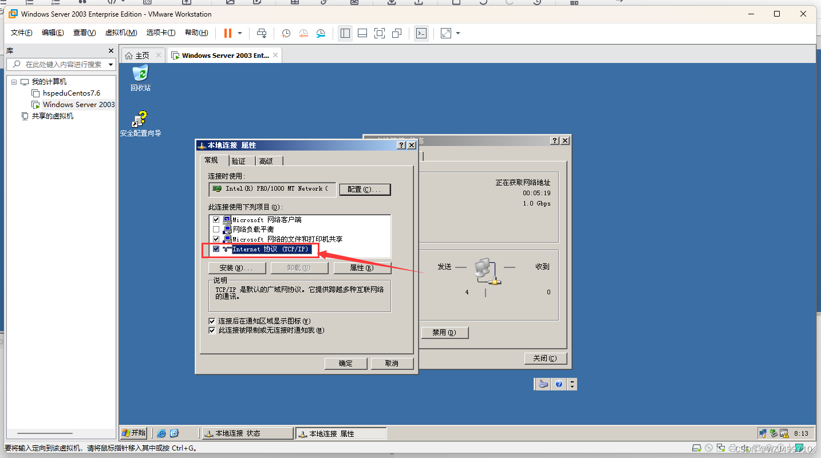Image resolution: width=821 pixels, height=458 pixels.
Task: Switch to 本地连接 状态 taskbar button
Action: [247, 433]
